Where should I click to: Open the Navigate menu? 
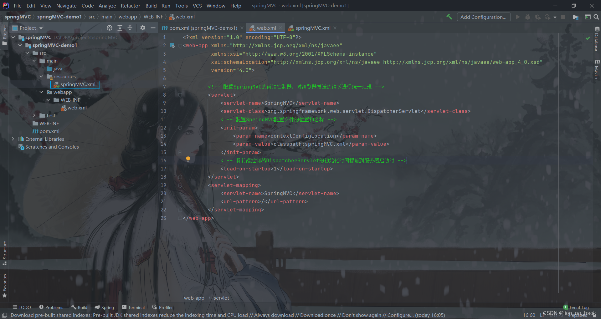tap(66, 6)
